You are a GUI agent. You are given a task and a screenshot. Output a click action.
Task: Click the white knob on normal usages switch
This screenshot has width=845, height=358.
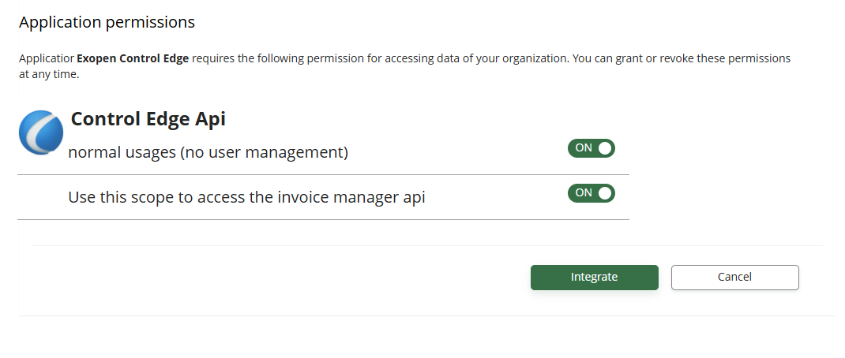(x=605, y=148)
